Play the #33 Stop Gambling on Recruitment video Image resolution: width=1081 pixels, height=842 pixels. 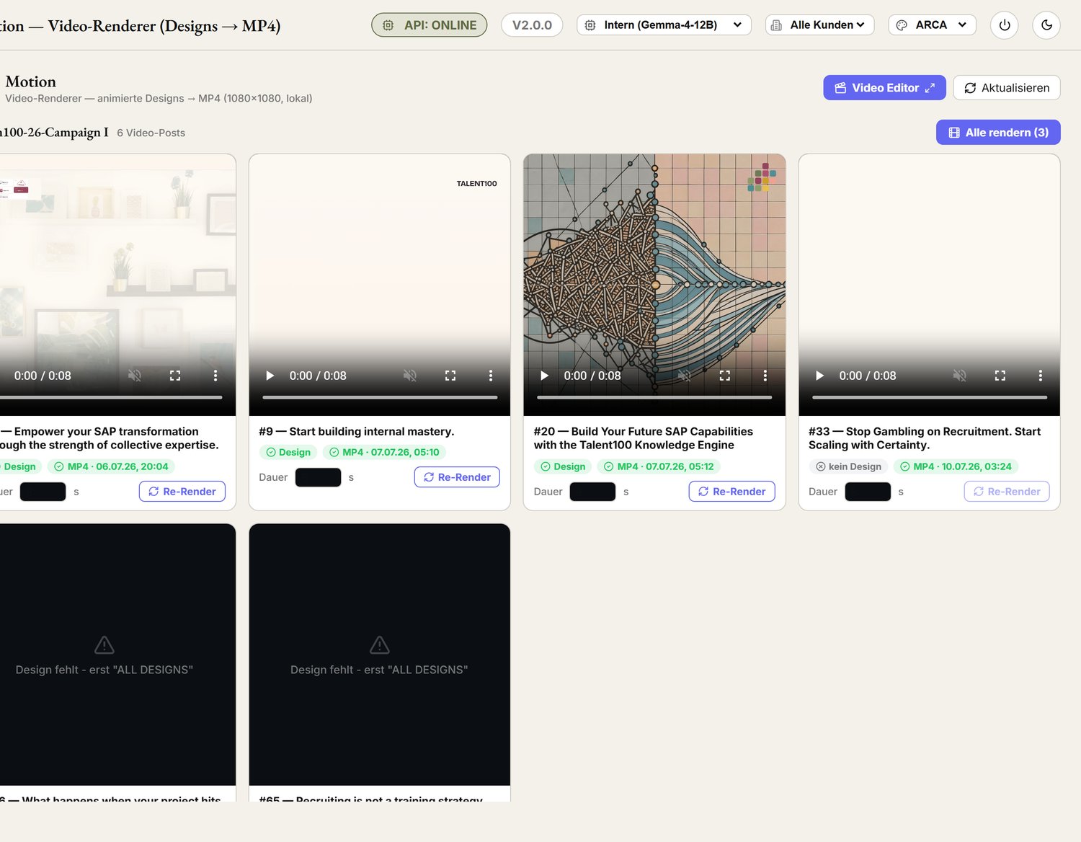click(819, 376)
